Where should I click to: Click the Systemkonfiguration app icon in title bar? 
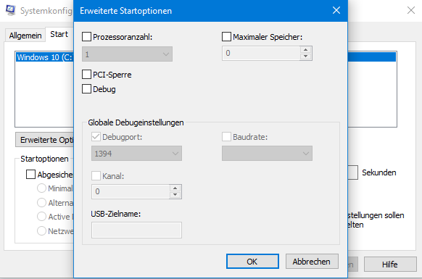[10, 10]
